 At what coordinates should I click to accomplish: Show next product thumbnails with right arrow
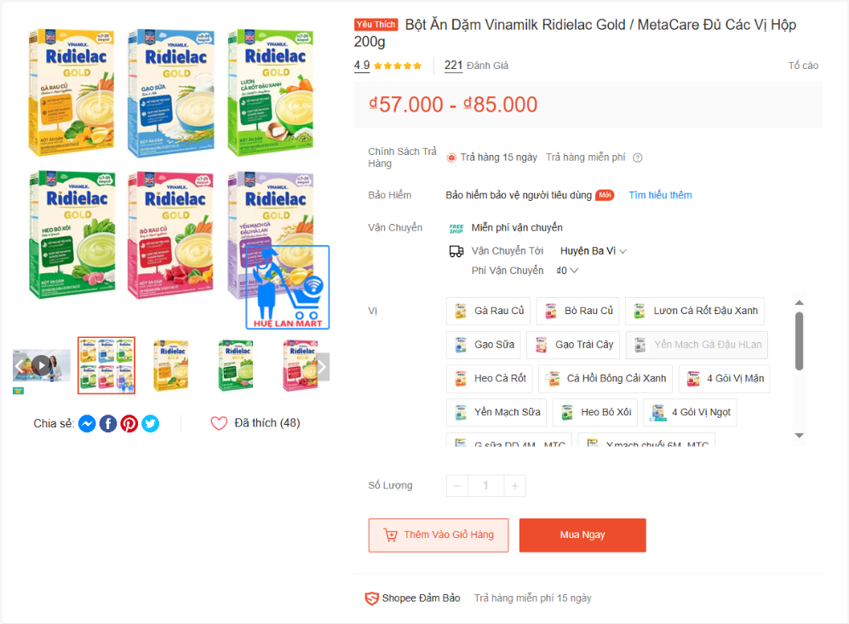click(x=322, y=367)
